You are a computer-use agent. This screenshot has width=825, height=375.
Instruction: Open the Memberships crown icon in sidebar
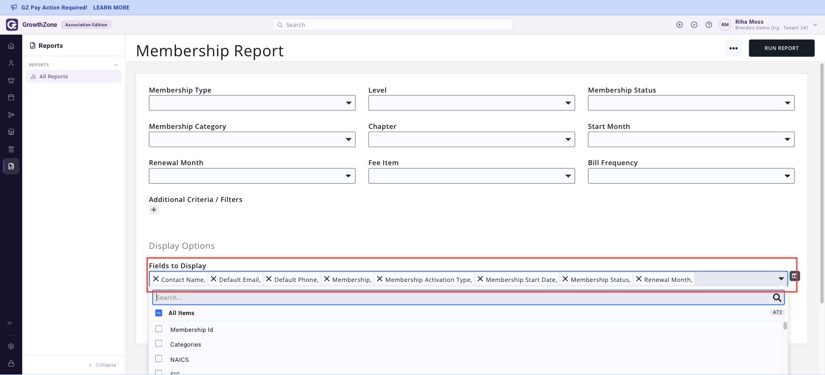pos(11,80)
